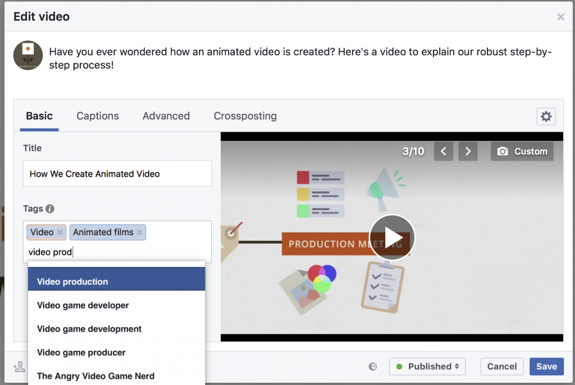The width and height of the screenshot is (575, 385).
Task: Open the Basic tab
Action: [x=39, y=116]
